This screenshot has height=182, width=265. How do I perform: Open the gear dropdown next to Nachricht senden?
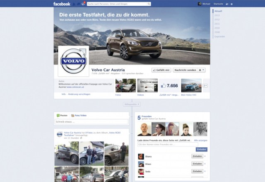[202, 70]
